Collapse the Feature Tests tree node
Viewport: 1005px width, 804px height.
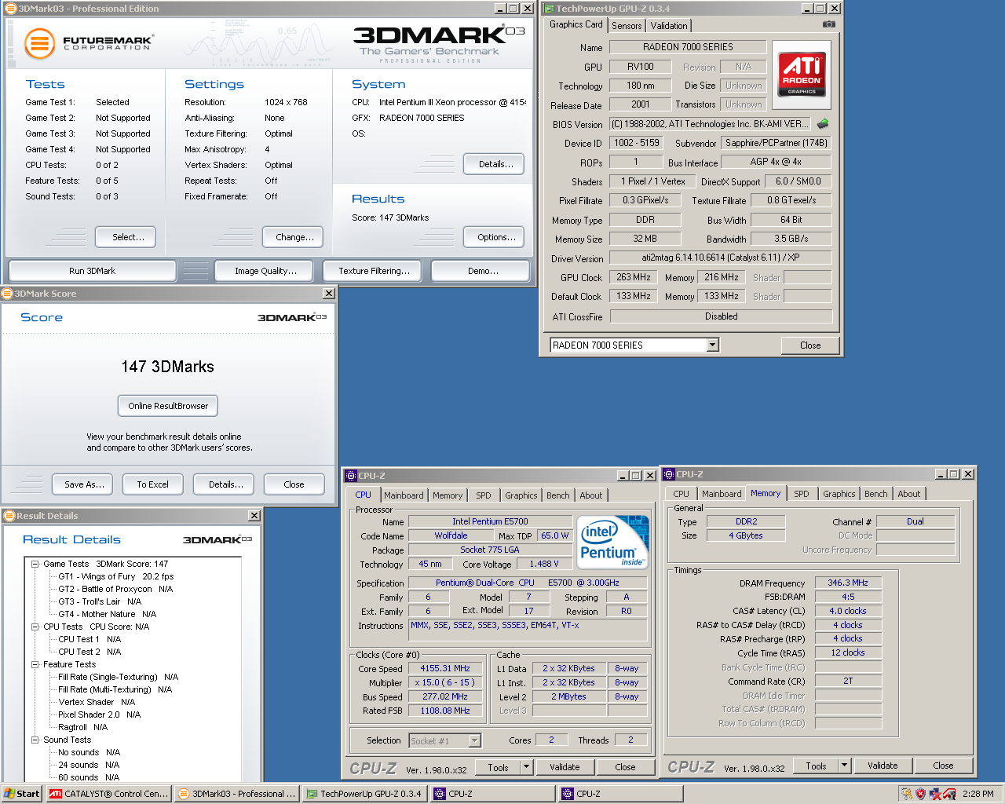[35, 664]
